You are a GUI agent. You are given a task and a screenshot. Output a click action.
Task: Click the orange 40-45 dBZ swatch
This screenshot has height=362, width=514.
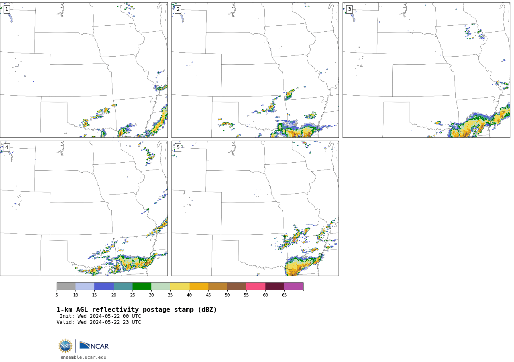(199, 286)
